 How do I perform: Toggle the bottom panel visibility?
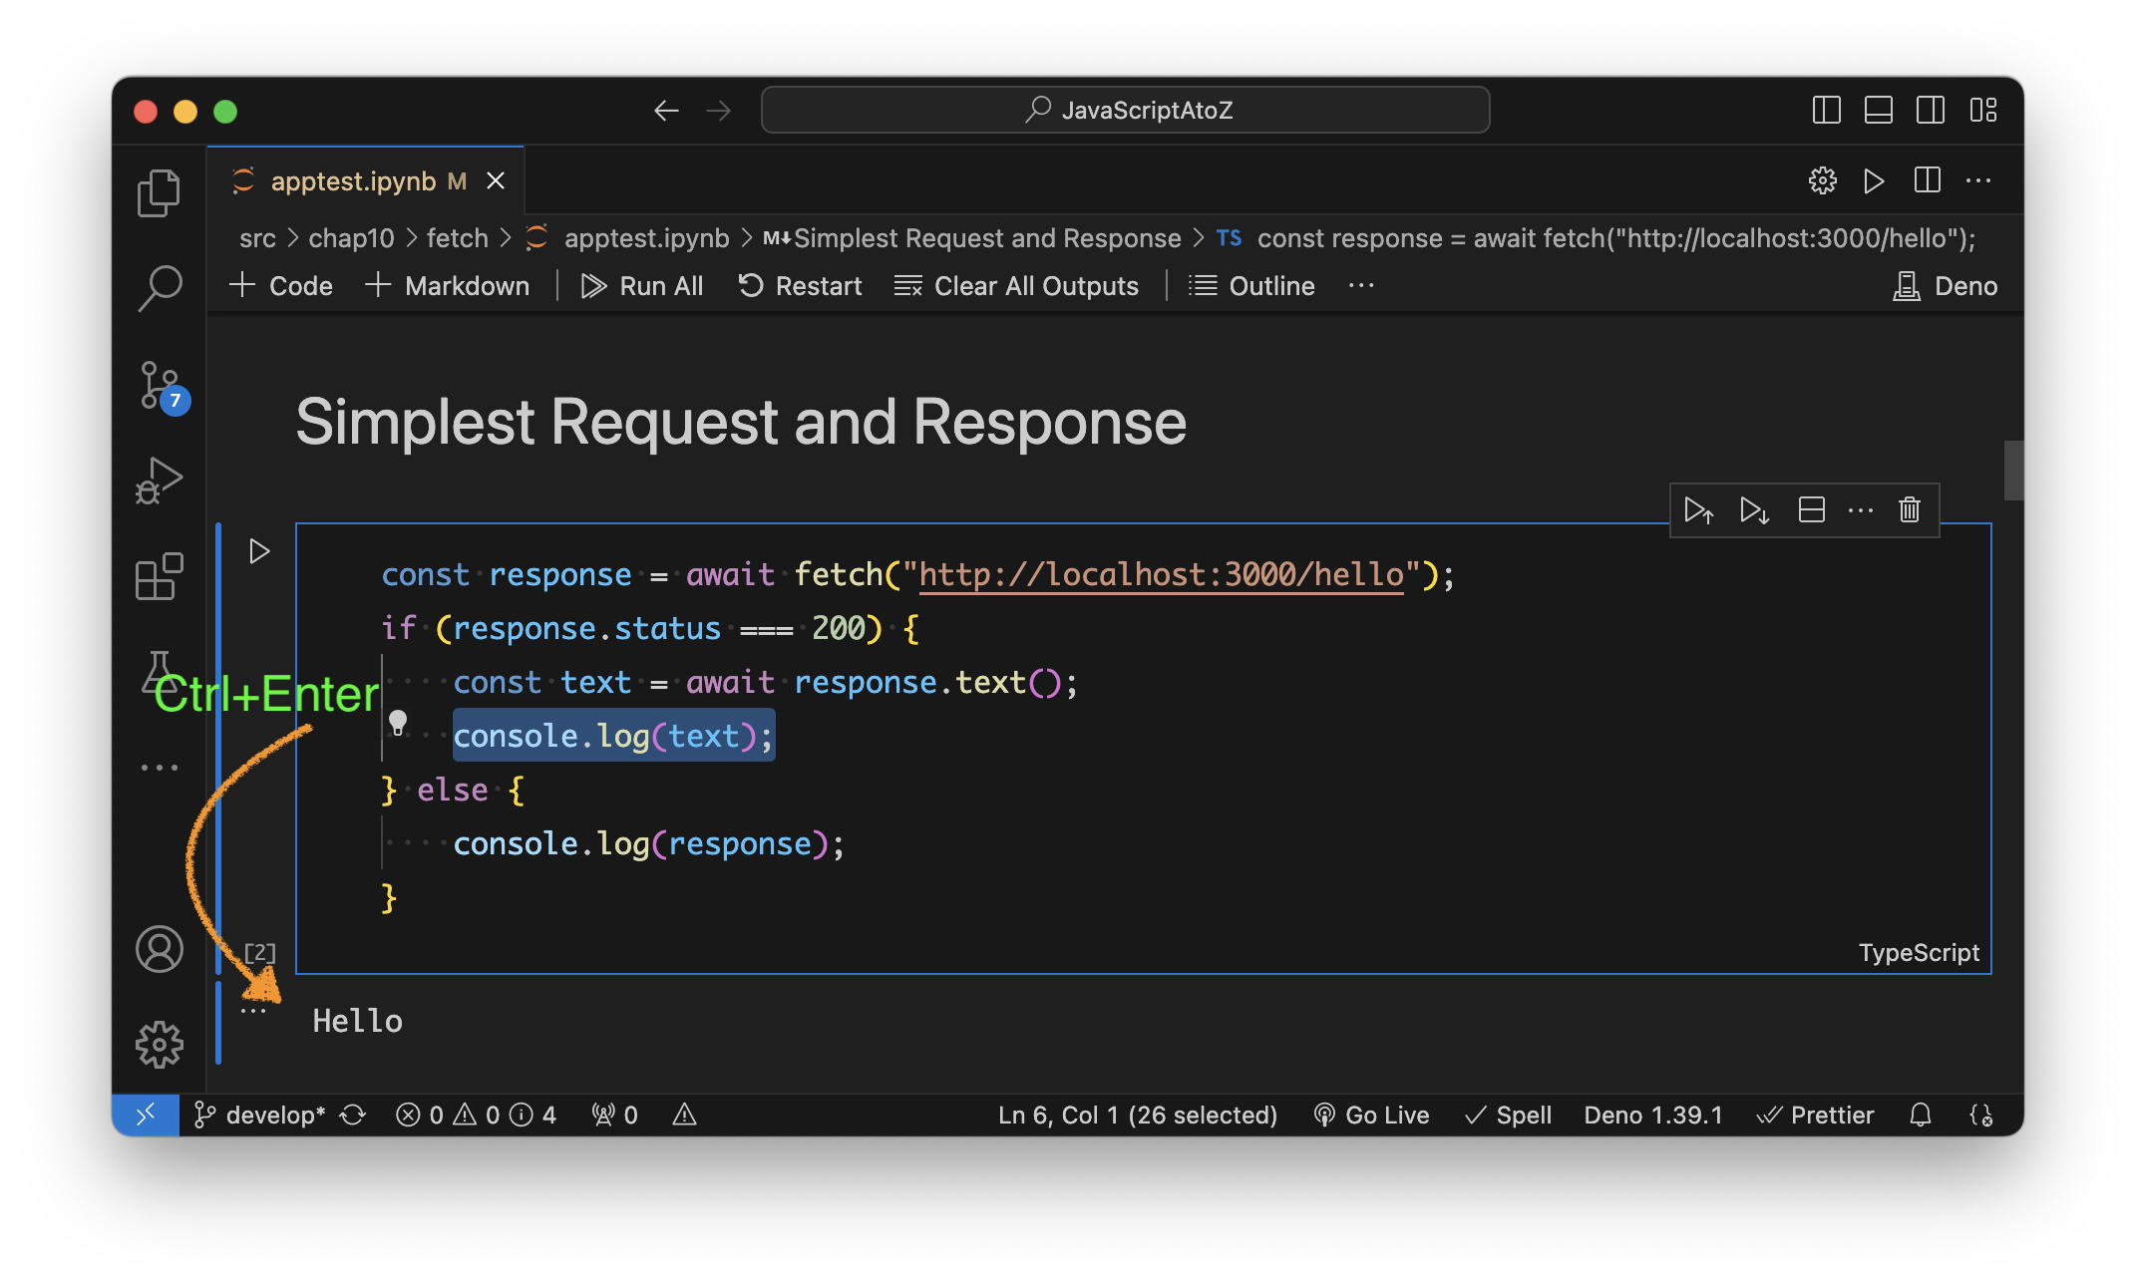point(1878,111)
